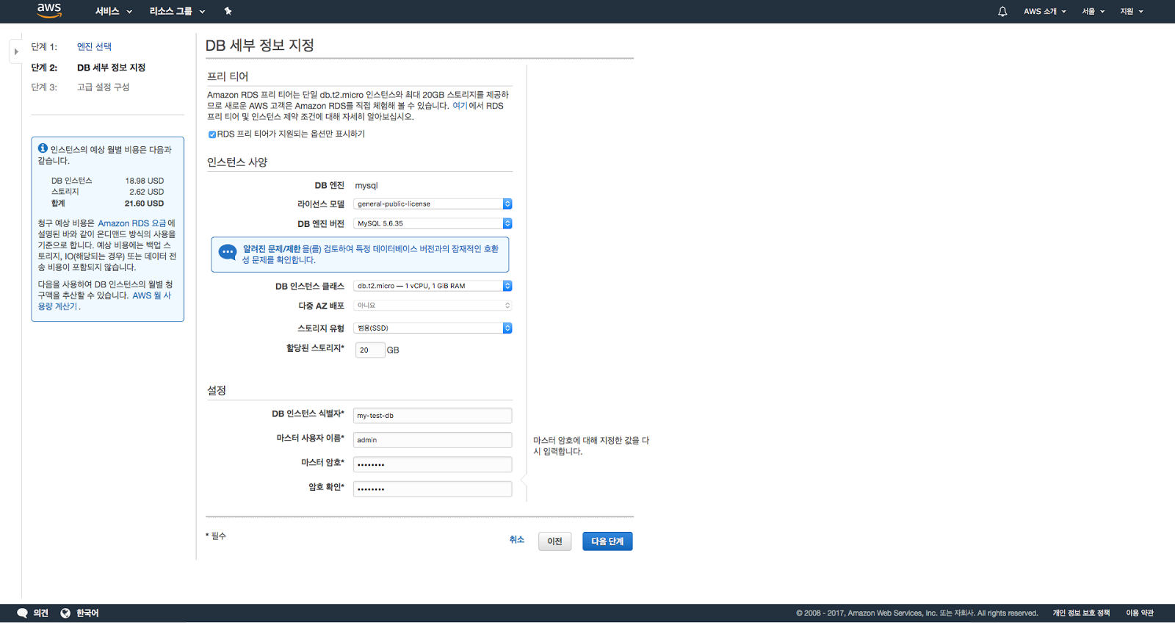The image size is (1175, 623).
Task: Open the notifications bell icon
Action: (x=1002, y=12)
